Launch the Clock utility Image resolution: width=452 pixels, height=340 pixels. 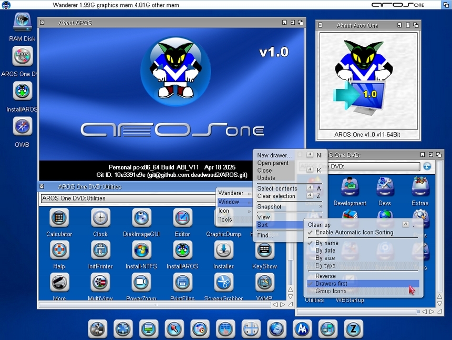point(100,218)
